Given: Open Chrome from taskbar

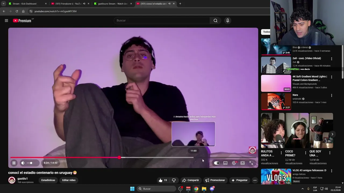Looking at the screenshot, I should (x=196, y=189).
